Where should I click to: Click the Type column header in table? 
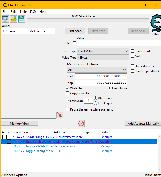coord(92,132)
